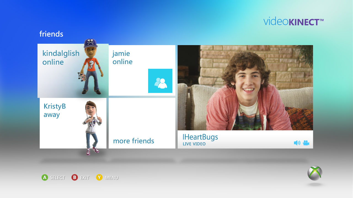Viewport: 353px width, 198px height.
Task: Choose the "KristyB away" friend name
Action: click(x=55, y=110)
